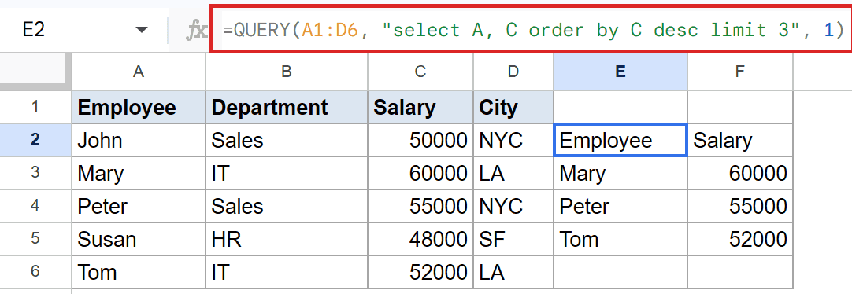
Task: Select the IT cell in Tom's row
Action: [287, 272]
